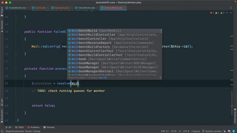237x133 pixels.
Task: Open the Problems tool window
Action: click(33, 127)
